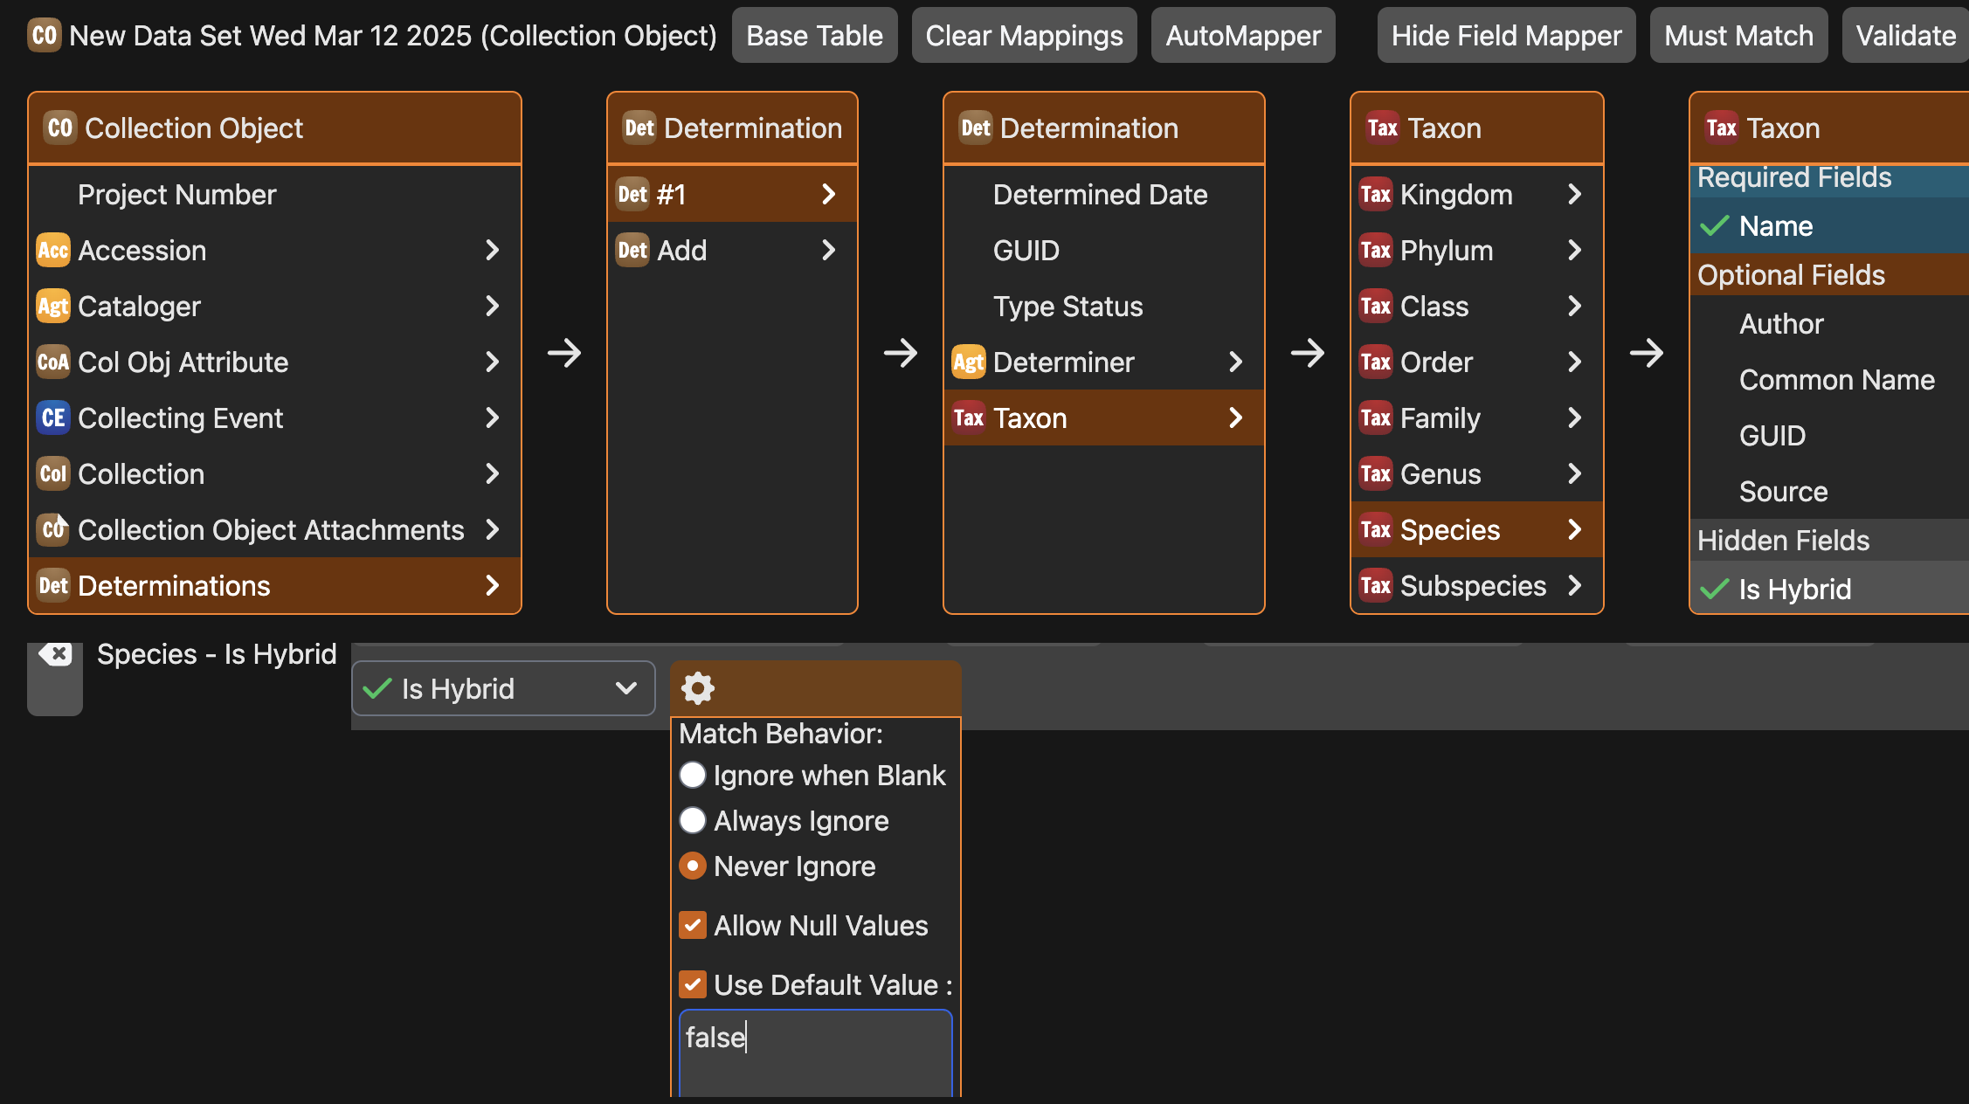The image size is (1969, 1104).
Task: Click the CO icon beside the data set title
Action: [45, 35]
